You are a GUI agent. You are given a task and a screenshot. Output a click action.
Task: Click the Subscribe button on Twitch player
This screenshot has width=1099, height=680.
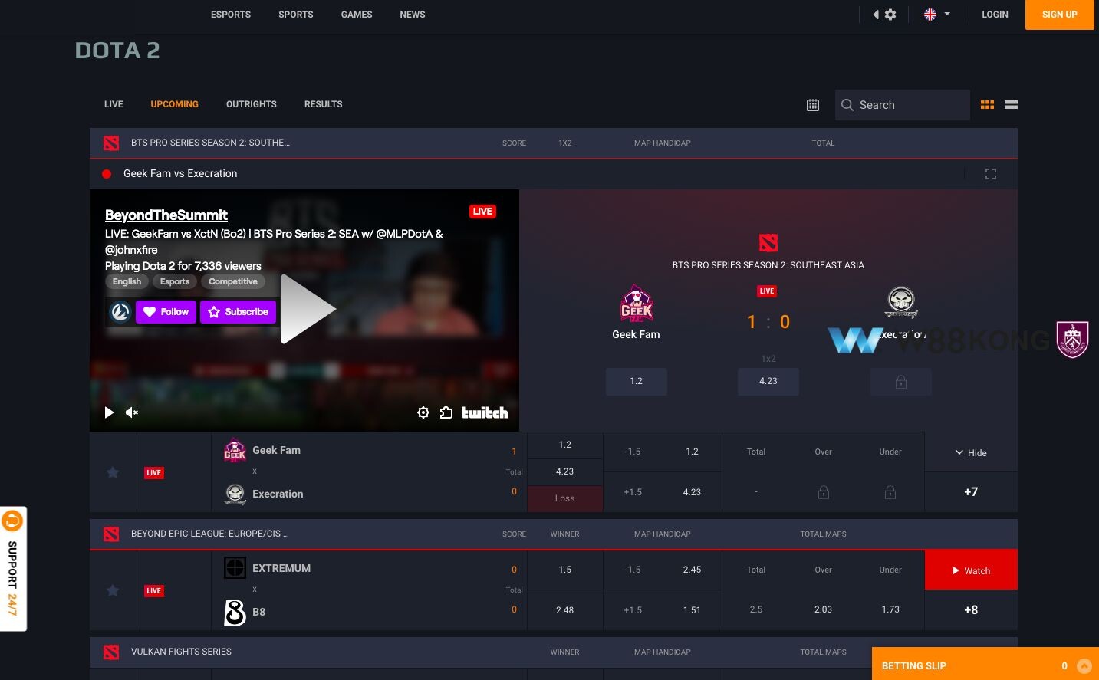pyautogui.click(x=239, y=312)
